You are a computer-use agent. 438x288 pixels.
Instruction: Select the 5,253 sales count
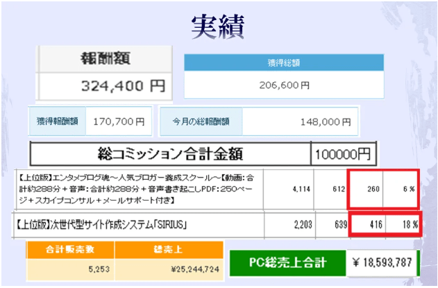tap(99, 269)
